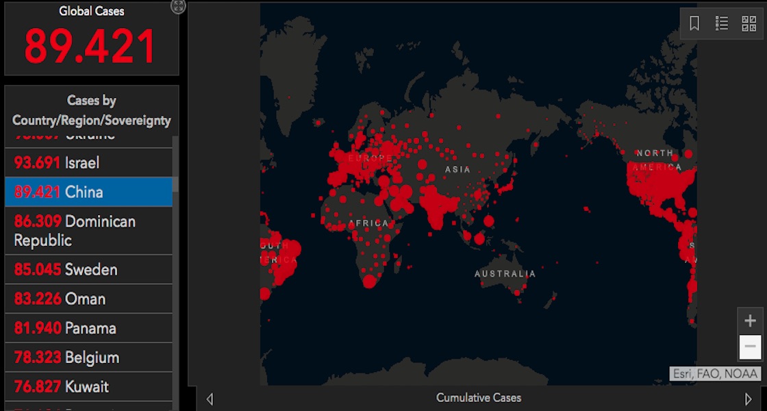Click the country list scrollbar
The height and width of the screenshot is (411, 767).
[175, 164]
